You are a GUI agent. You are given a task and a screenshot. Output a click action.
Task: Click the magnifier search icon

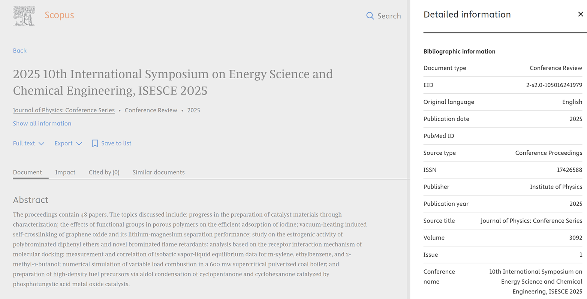click(x=370, y=16)
